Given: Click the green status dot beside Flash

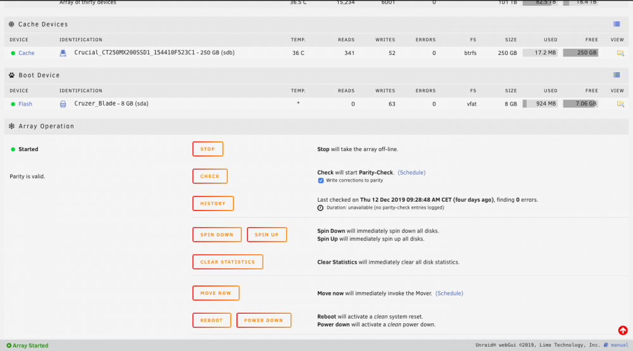Looking at the screenshot, I should pyautogui.click(x=13, y=104).
